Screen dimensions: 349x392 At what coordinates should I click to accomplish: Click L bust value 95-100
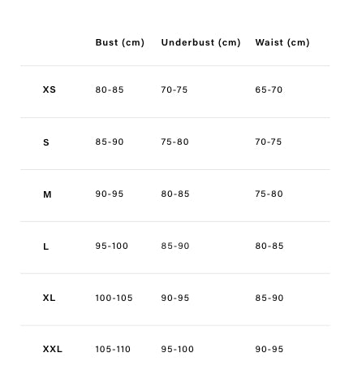click(111, 246)
